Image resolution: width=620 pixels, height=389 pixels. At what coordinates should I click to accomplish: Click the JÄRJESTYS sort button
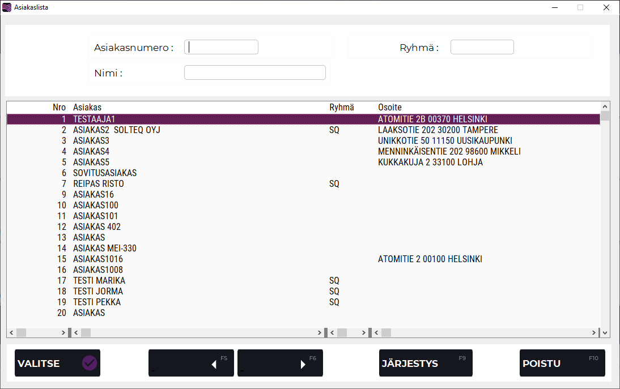pyautogui.click(x=425, y=363)
